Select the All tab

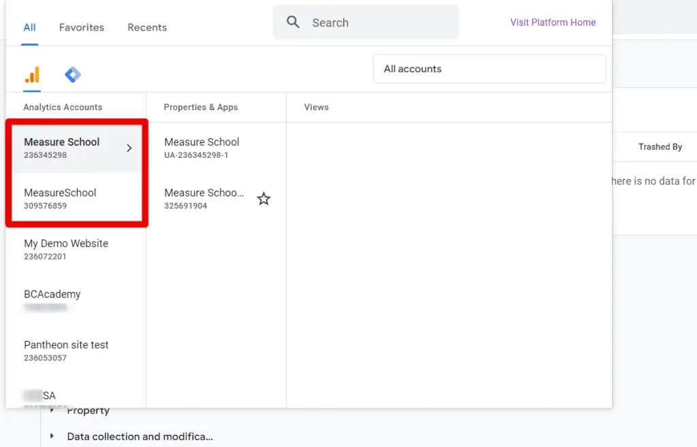(30, 27)
